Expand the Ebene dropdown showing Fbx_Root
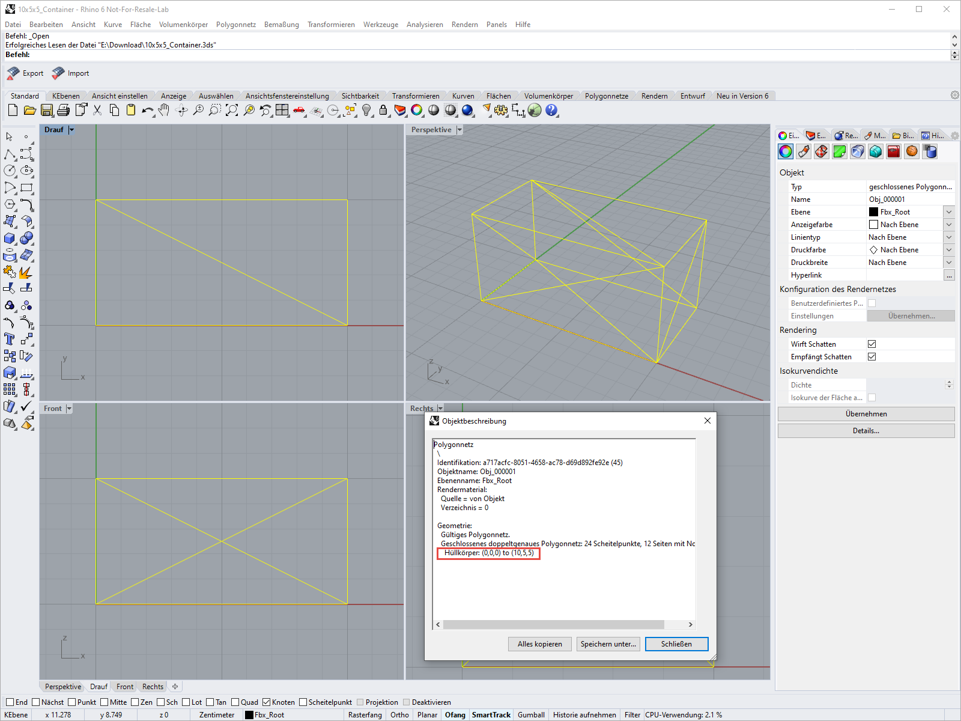Viewport: 961px width, 721px height. pyautogui.click(x=948, y=211)
